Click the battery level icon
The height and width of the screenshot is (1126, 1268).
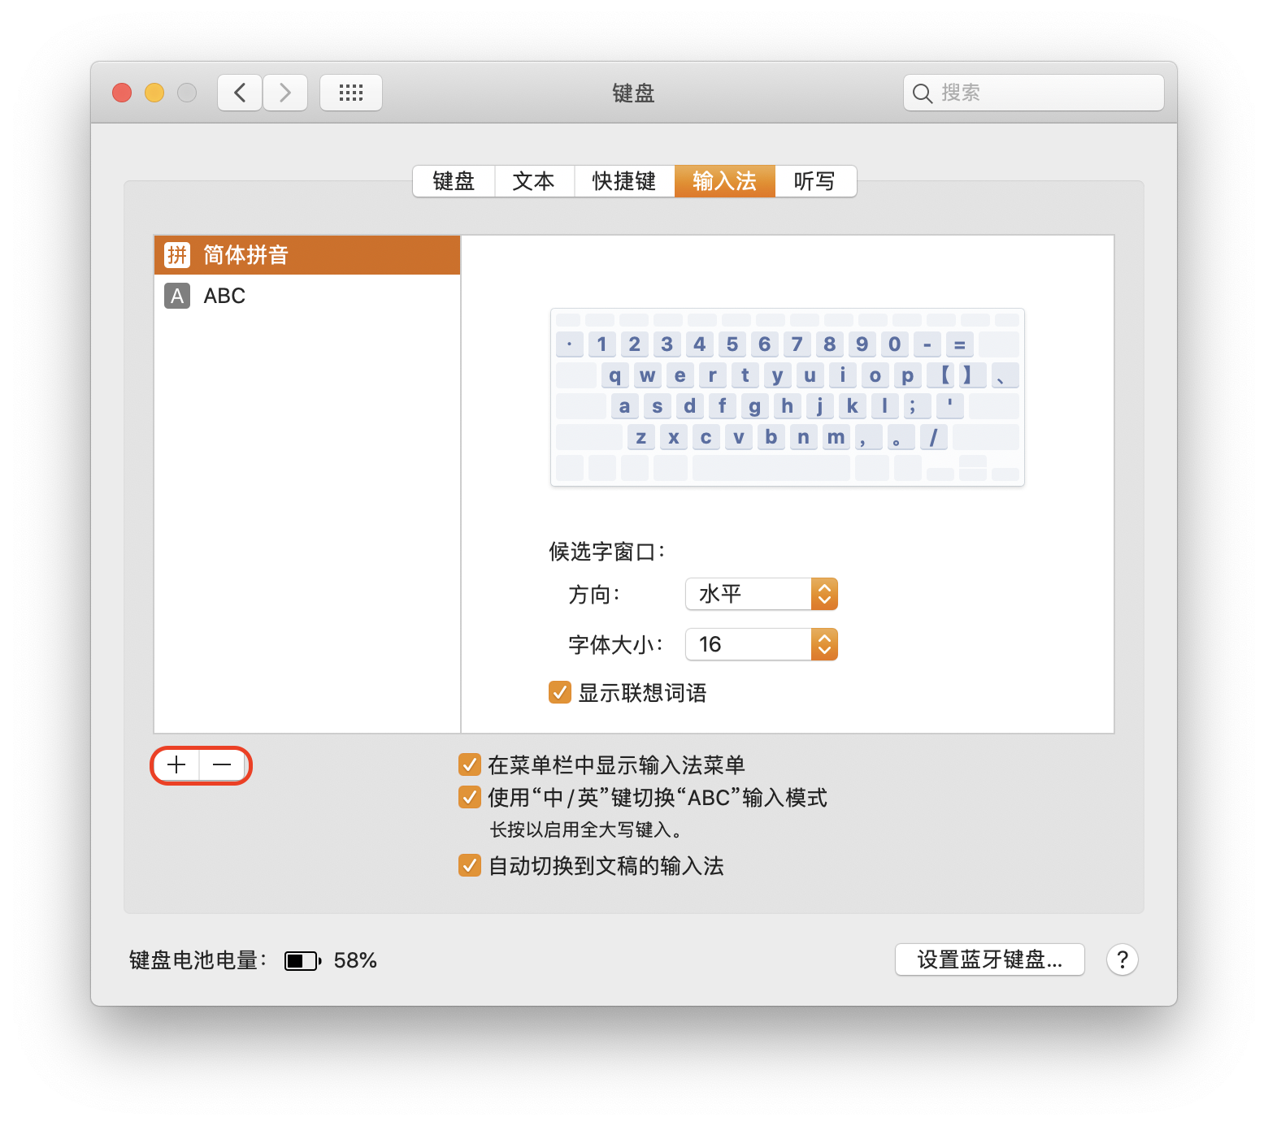[302, 961]
